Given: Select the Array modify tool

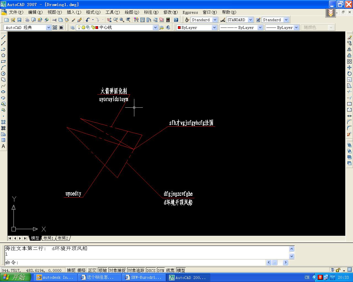Looking at the screenshot, I should pyautogui.click(x=349, y=61).
